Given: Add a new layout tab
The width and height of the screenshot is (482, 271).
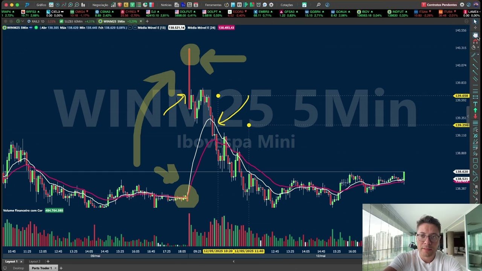Looking at the screenshot, I should coord(47,261).
